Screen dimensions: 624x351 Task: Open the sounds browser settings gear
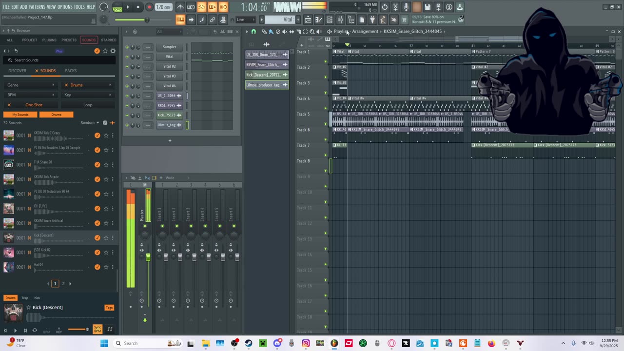pos(113,51)
